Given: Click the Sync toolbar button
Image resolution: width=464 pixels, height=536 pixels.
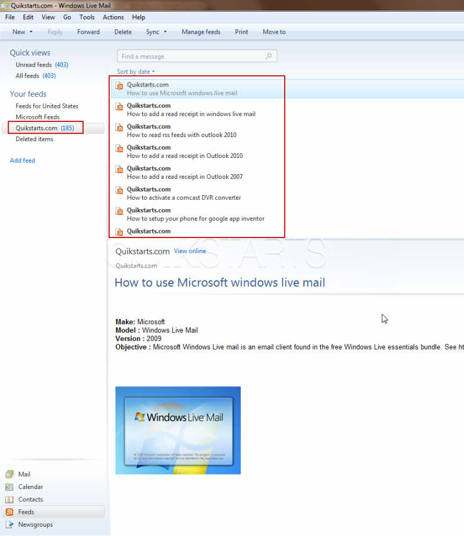Looking at the screenshot, I should pos(153,32).
